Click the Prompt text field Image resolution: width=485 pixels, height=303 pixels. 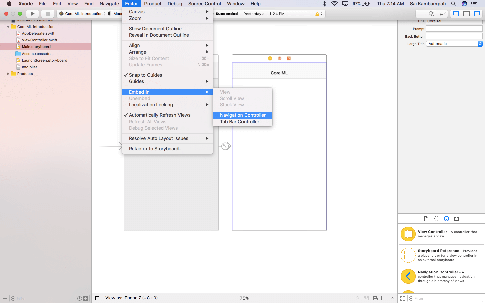coord(454,29)
